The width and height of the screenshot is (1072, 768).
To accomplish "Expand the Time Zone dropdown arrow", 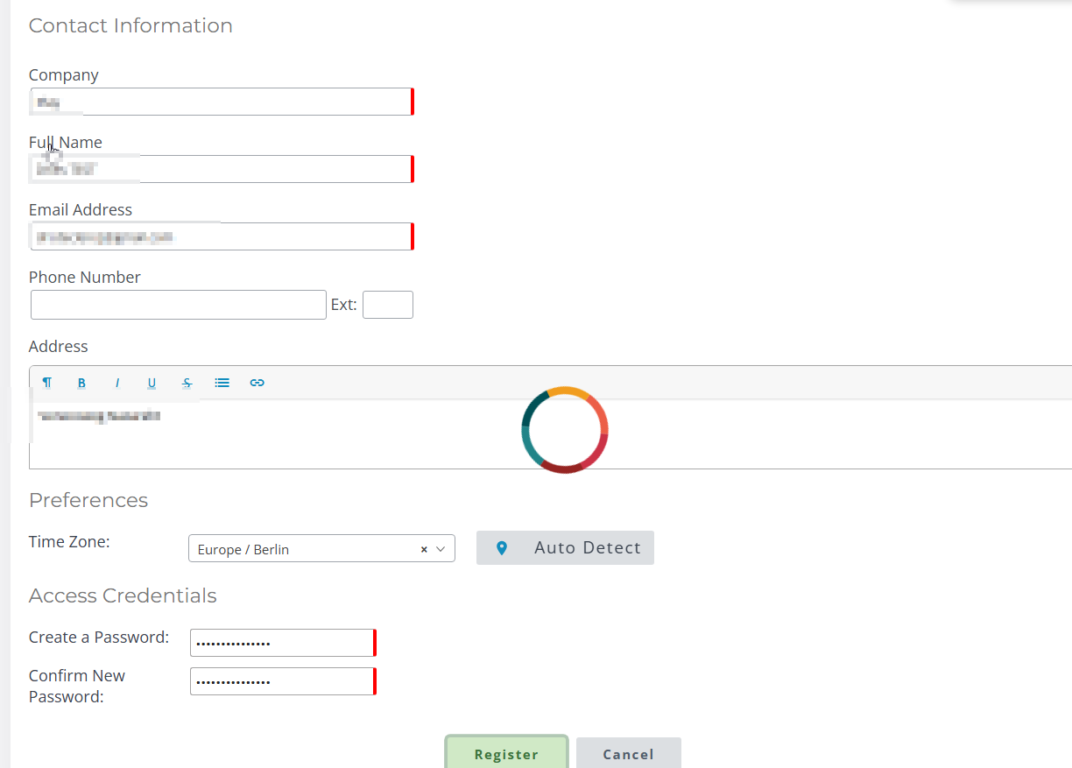I will (441, 549).
